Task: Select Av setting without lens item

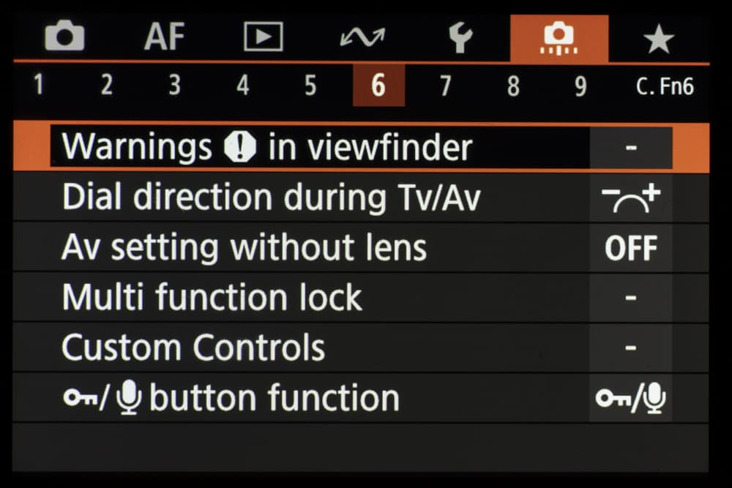Action: pyautogui.click(x=244, y=248)
